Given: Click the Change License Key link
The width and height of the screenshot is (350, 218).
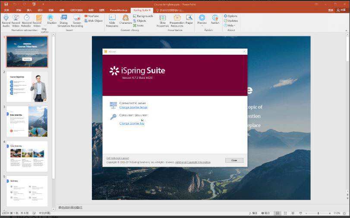Looking at the screenshot, I should click(132, 123).
